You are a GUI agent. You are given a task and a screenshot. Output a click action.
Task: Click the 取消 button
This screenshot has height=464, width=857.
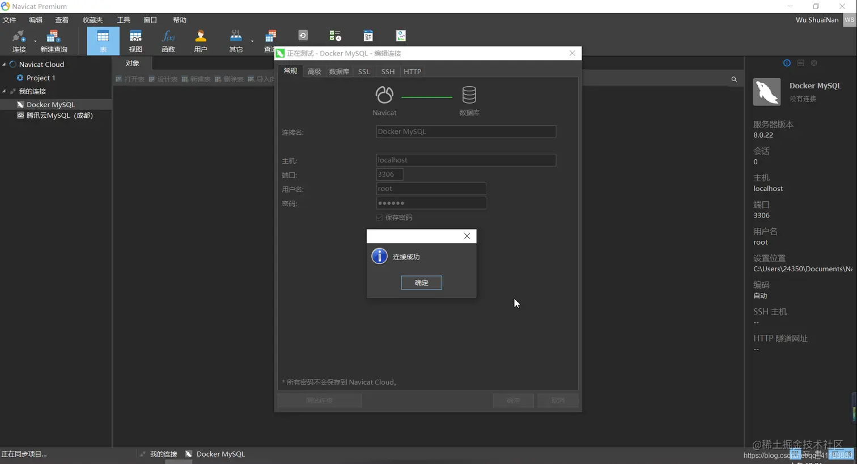point(558,401)
